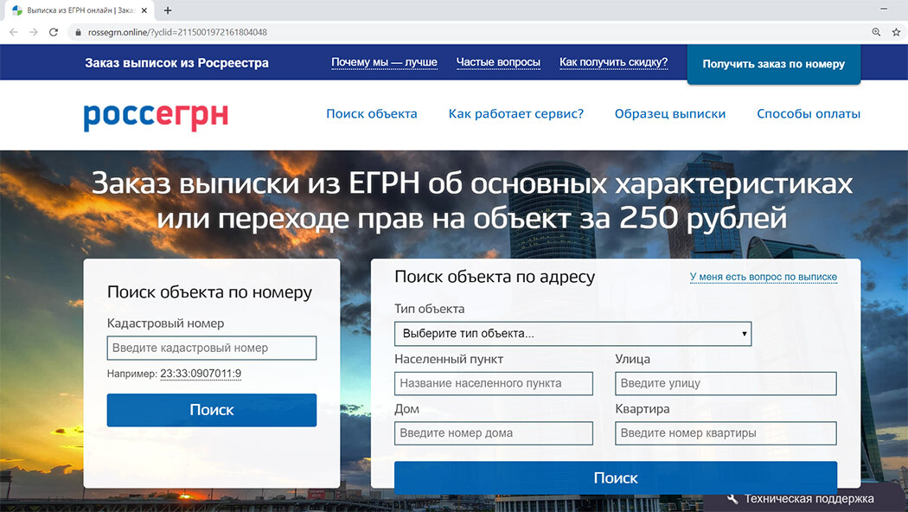Click the 'Тип объекта' label
908x512 pixels.
(430, 309)
